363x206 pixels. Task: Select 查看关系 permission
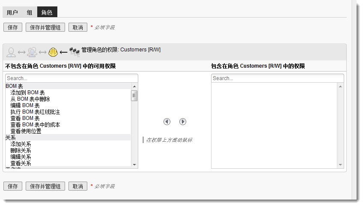click(21, 163)
